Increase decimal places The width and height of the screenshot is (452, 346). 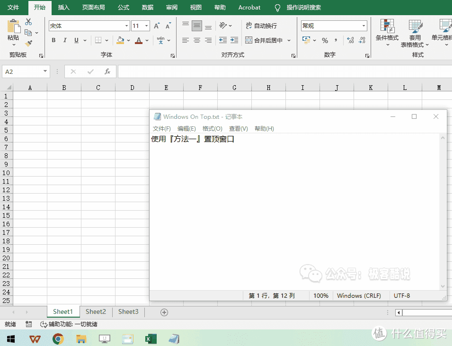[x=350, y=40]
